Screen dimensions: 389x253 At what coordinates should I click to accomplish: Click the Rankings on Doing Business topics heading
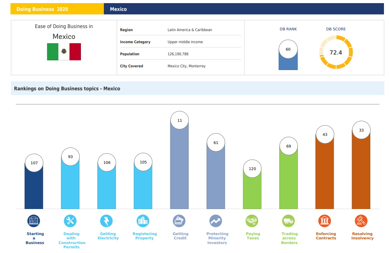pyautogui.click(x=67, y=89)
